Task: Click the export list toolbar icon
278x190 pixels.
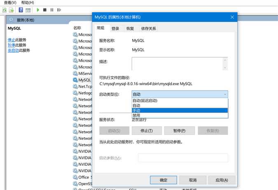Action: 12,10
